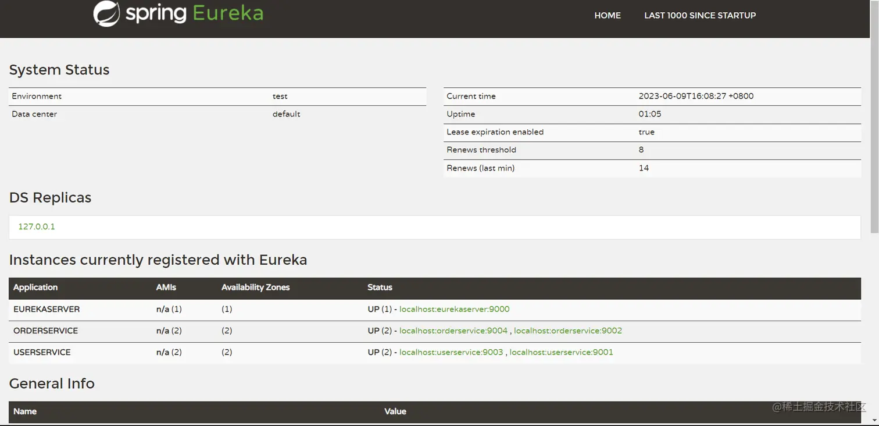Select the Renews (last min) label
Screen dimensions: 879x426
coord(481,168)
